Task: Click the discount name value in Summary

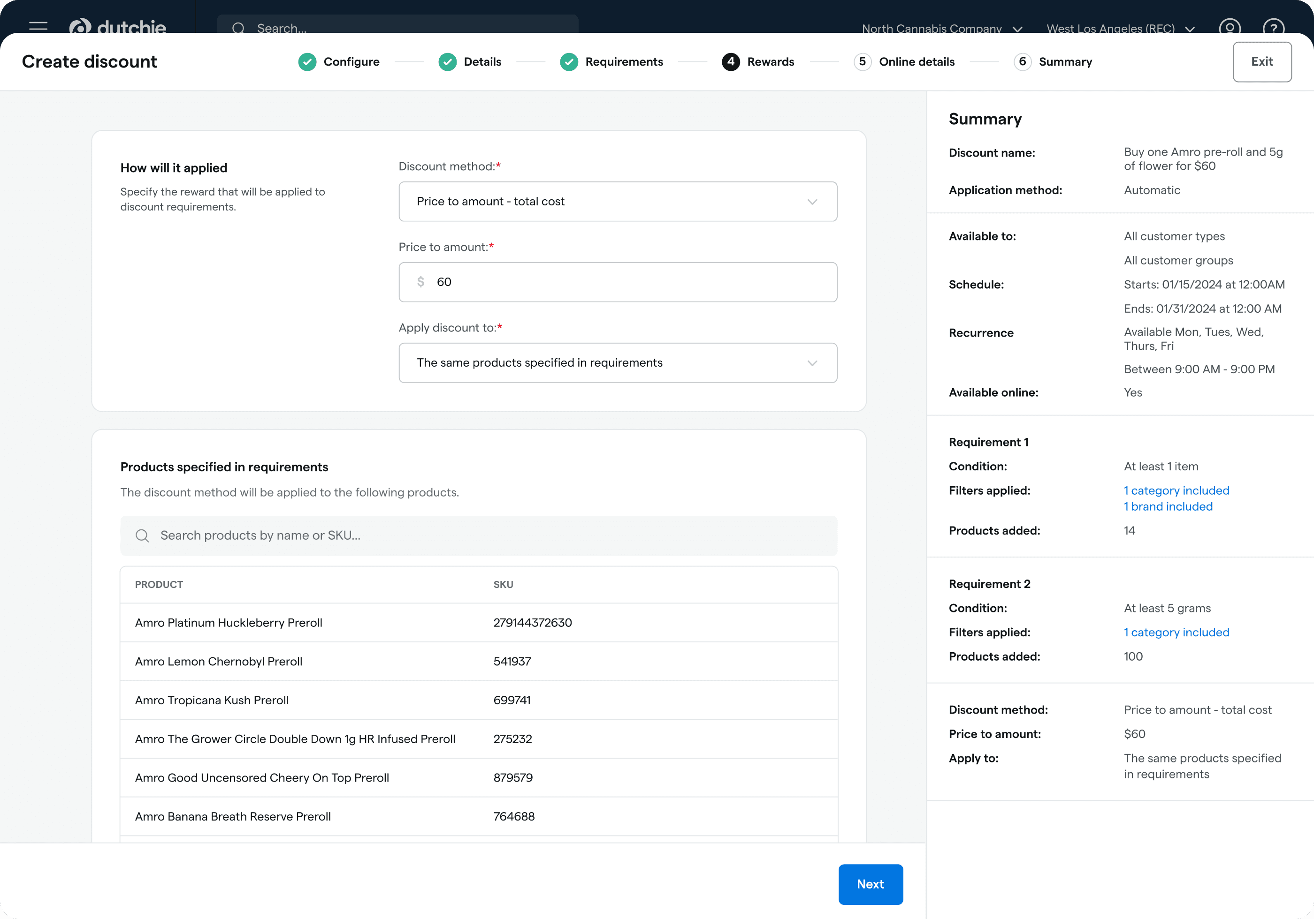Action: [1203, 159]
